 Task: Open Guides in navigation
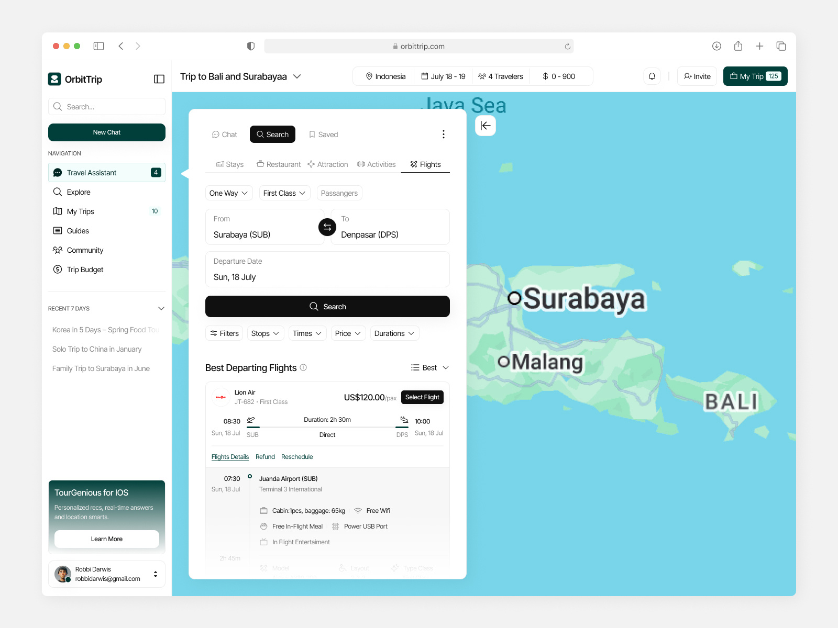[x=107, y=231]
